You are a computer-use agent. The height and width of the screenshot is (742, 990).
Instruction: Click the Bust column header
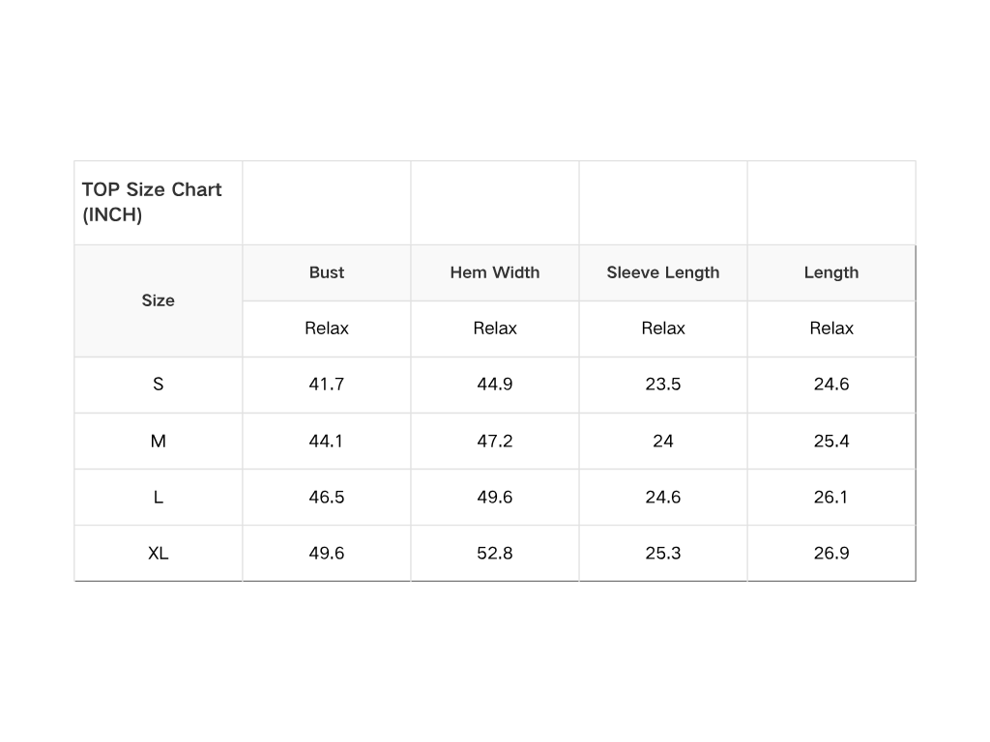(327, 272)
